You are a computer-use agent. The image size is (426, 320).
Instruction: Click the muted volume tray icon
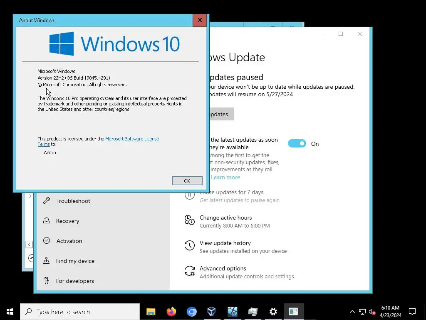[372, 312]
